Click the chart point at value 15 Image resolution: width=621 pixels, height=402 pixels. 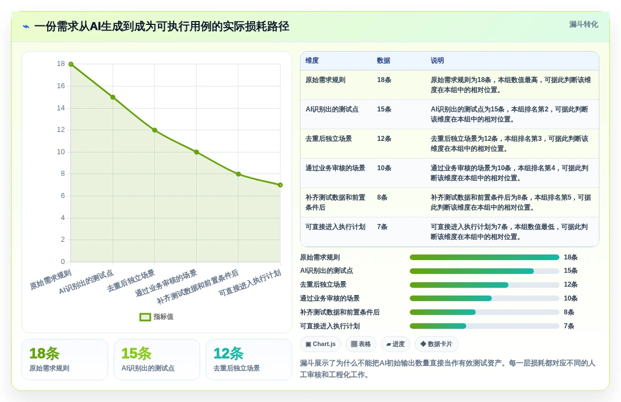pyautogui.click(x=113, y=97)
